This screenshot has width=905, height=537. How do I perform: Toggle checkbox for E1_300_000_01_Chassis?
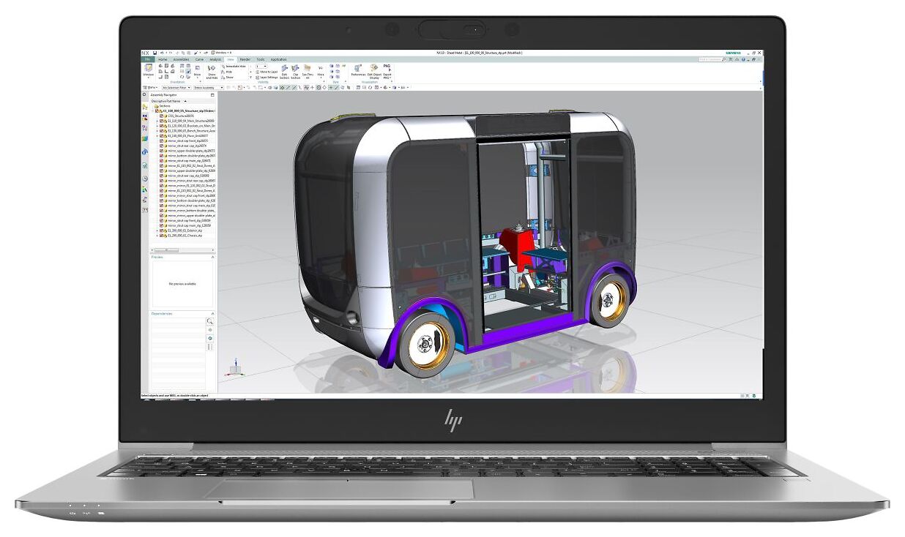coord(162,236)
